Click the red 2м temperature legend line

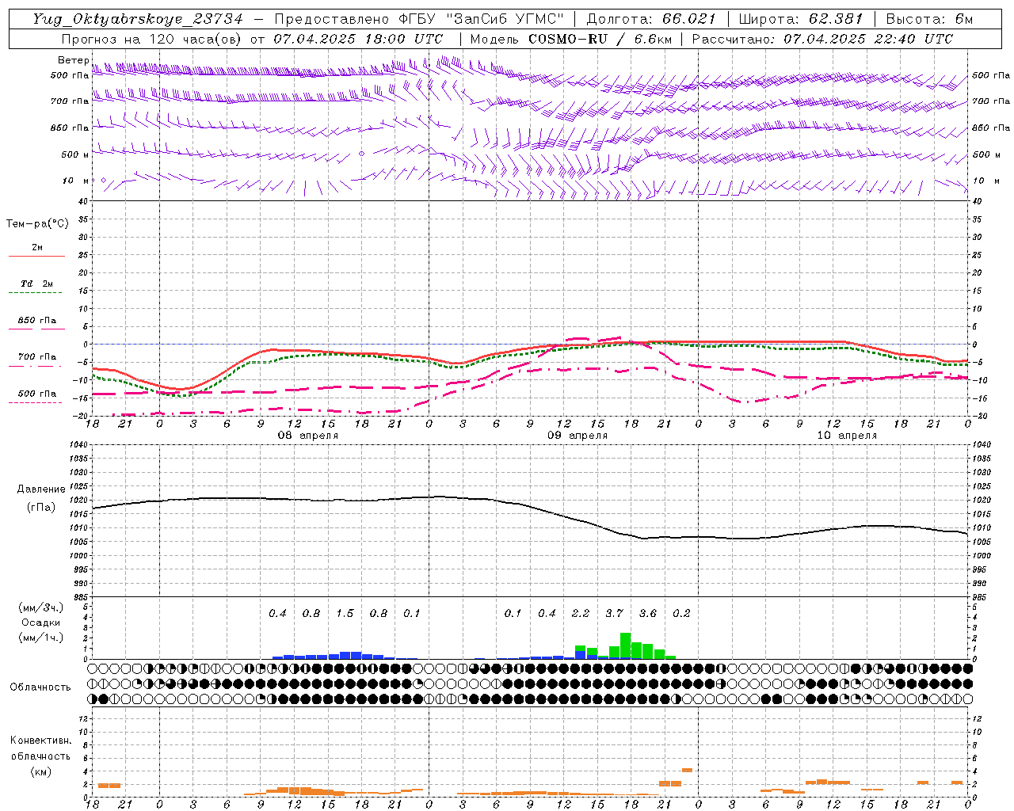click(36, 256)
